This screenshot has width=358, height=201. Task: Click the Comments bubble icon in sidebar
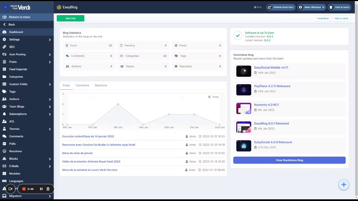coord(4,136)
